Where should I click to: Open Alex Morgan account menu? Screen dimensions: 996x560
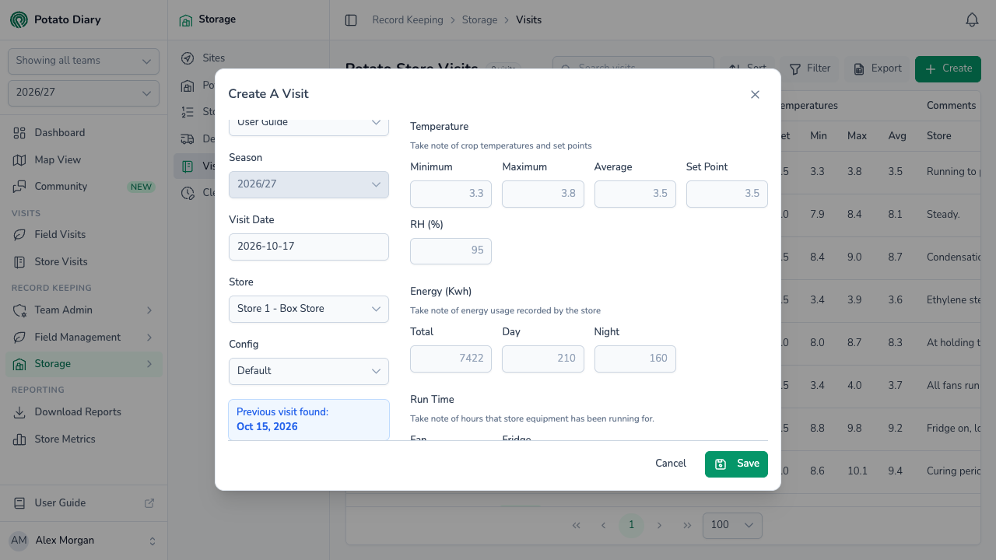pyautogui.click(x=84, y=541)
